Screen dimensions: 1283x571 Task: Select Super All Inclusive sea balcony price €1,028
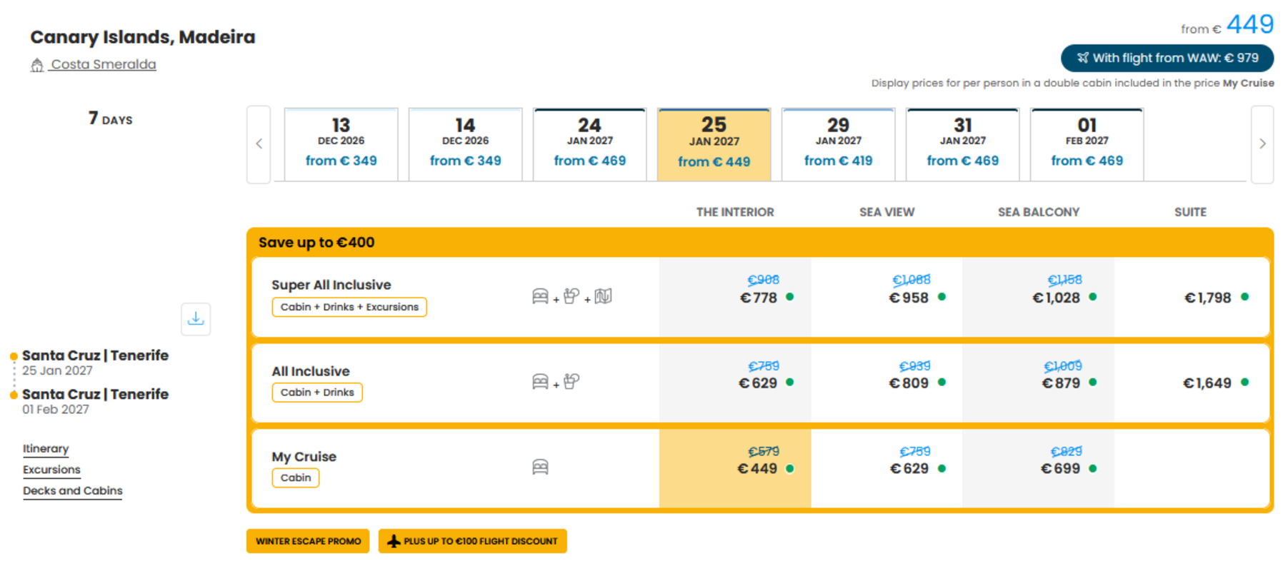(1057, 298)
